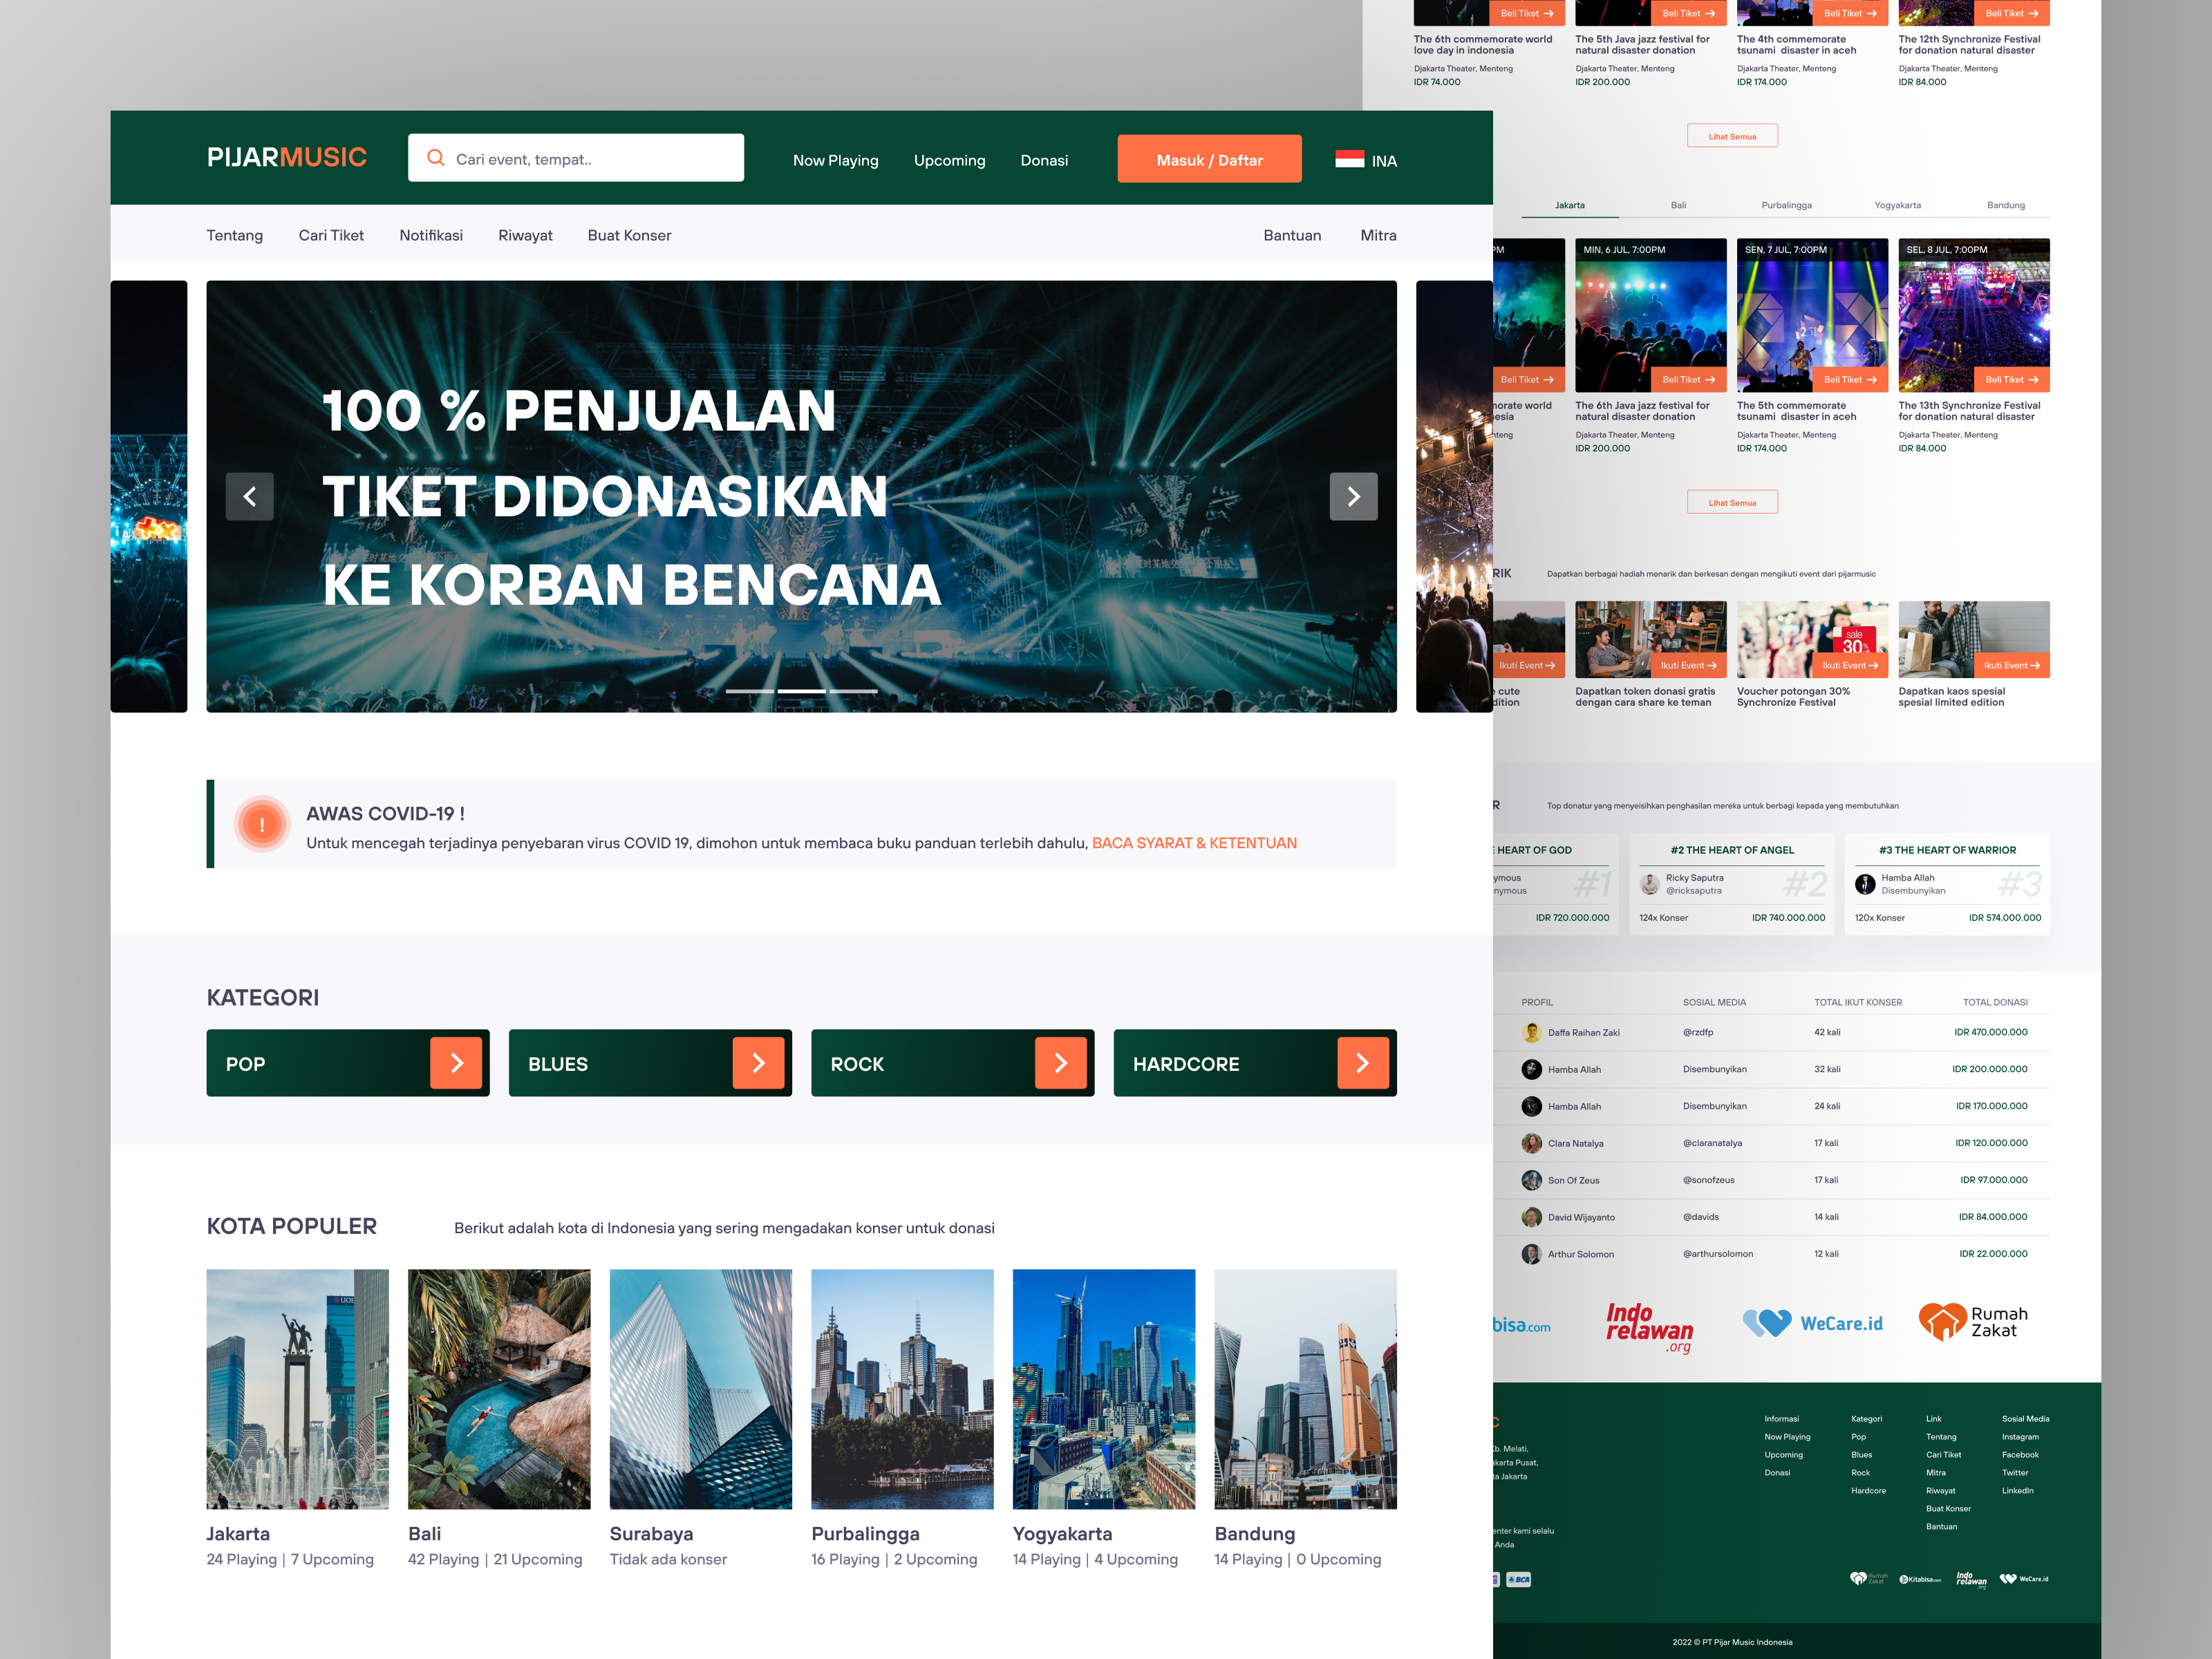The height and width of the screenshot is (1659, 2212).
Task: Open the Jakarta city thumbnail
Action: tap(297, 1388)
